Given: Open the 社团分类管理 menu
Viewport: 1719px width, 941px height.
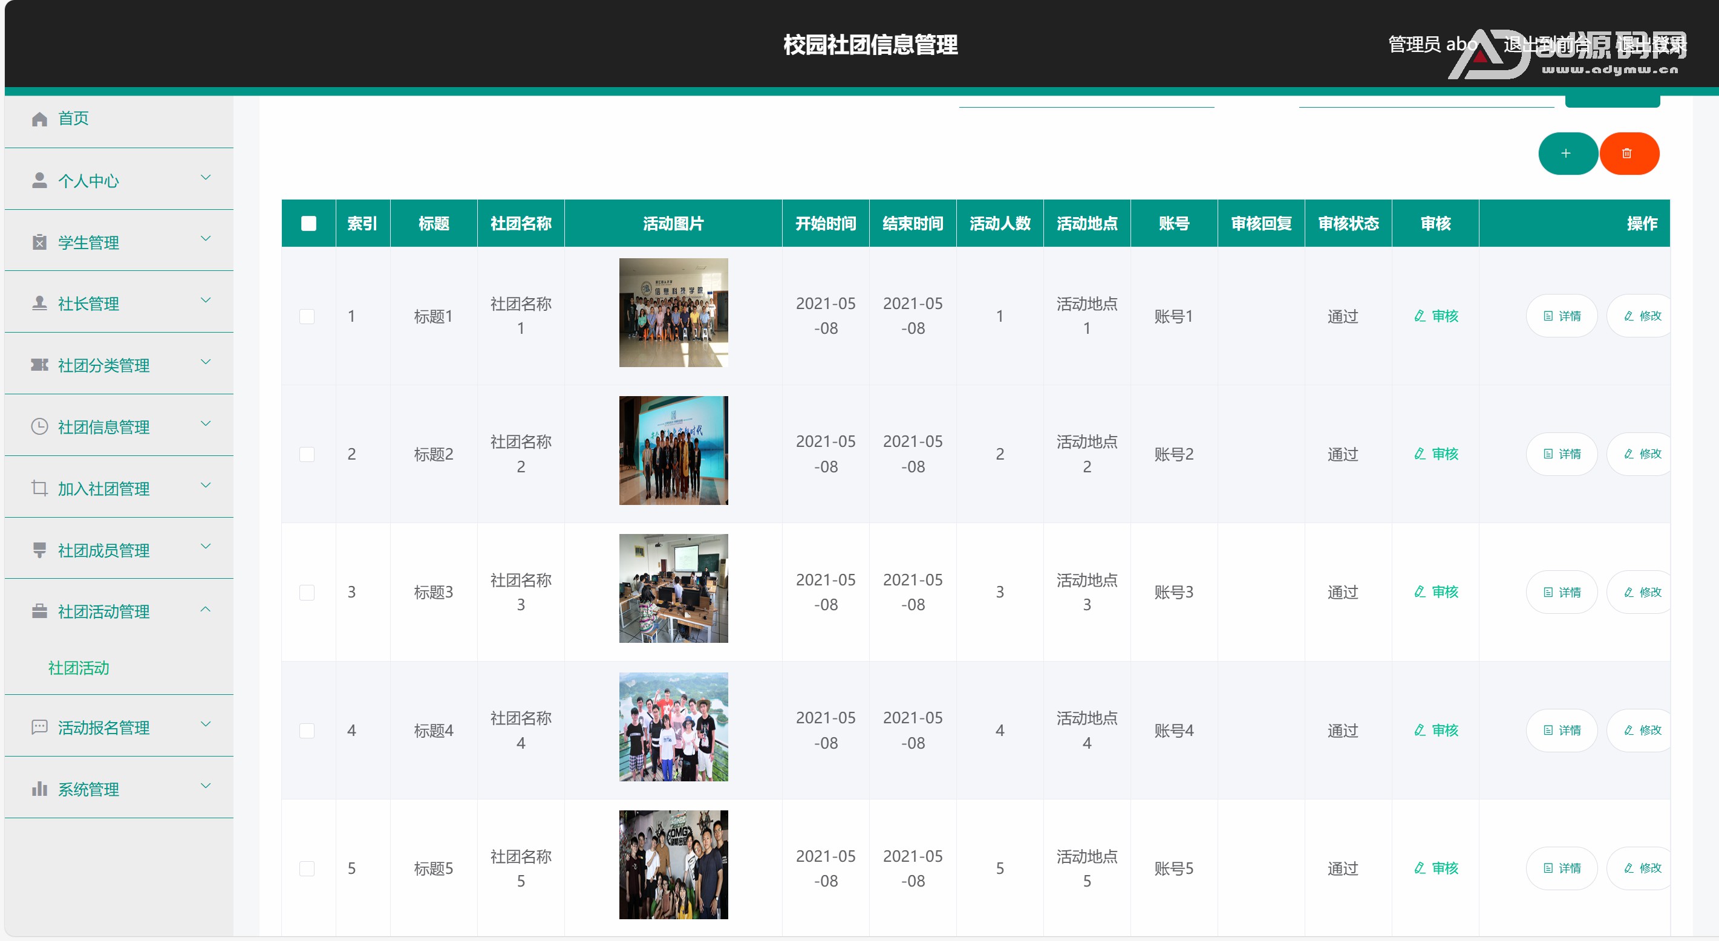Looking at the screenshot, I should [x=103, y=365].
